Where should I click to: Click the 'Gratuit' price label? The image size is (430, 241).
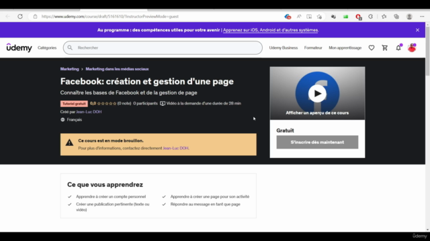pos(285,131)
